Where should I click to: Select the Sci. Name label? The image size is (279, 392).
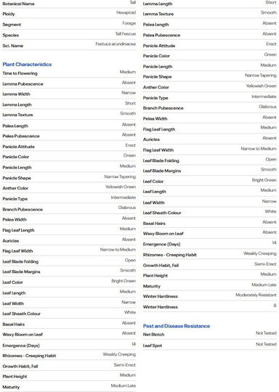pos(13,46)
